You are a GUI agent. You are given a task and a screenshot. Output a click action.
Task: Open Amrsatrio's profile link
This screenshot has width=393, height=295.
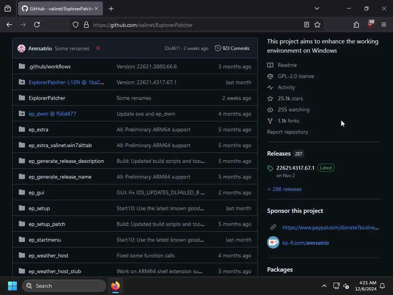tap(40, 48)
